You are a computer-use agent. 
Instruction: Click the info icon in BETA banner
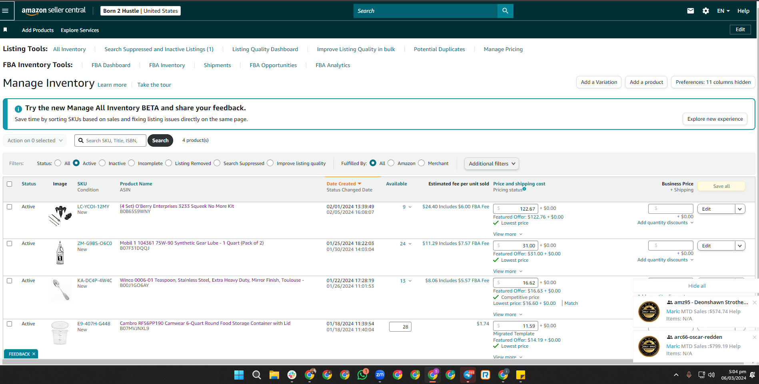pyautogui.click(x=18, y=109)
